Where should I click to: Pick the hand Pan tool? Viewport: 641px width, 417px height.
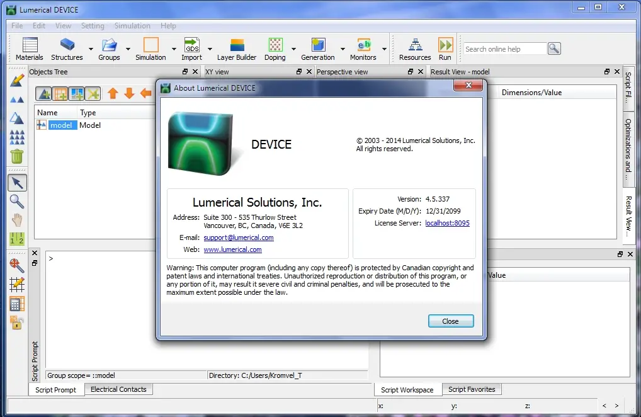click(17, 220)
